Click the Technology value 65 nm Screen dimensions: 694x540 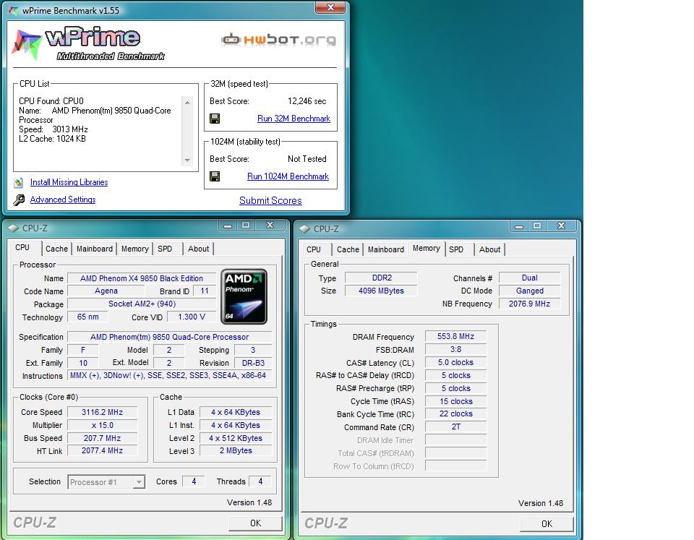coord(87,317)
